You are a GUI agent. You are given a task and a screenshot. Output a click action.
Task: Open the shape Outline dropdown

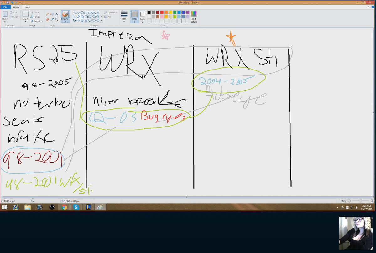[x=110, y=13]
